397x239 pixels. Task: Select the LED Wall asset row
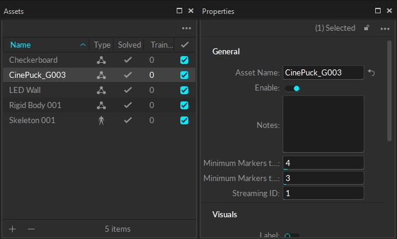99,90
